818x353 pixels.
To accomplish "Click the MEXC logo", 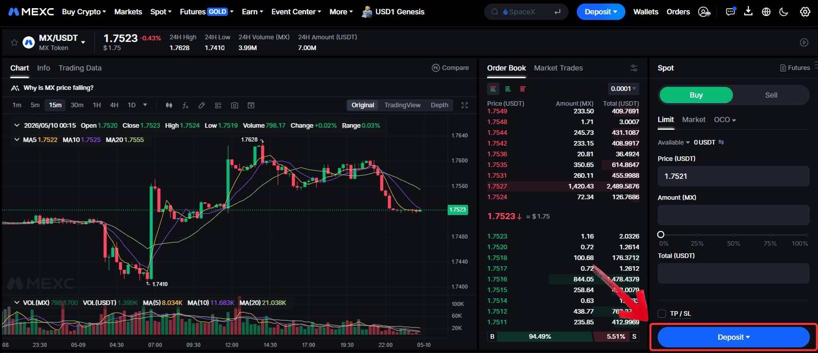I will [31, 12].
